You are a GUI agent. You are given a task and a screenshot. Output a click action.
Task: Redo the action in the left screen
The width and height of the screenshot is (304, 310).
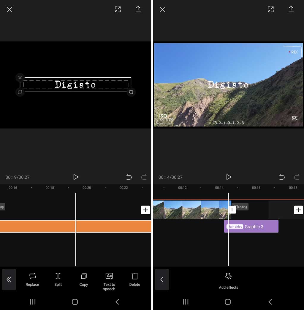click(x=144, y=177)
